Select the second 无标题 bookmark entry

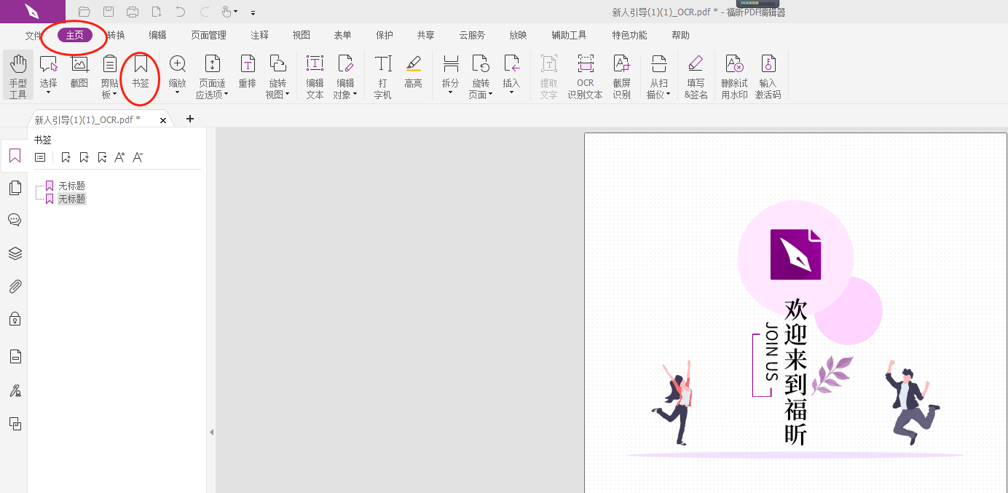71,198
